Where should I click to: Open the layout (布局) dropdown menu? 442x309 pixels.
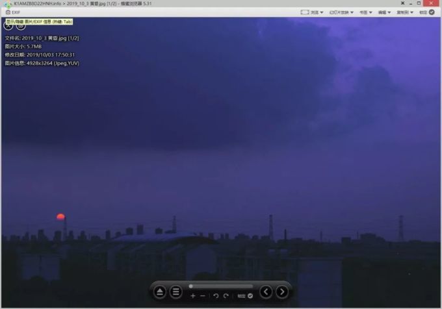[x=365, y=12]
